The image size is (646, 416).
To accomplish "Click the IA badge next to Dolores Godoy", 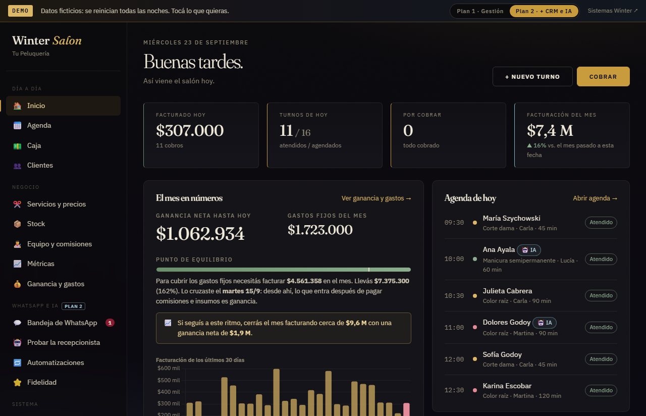I will pos(546,323).
